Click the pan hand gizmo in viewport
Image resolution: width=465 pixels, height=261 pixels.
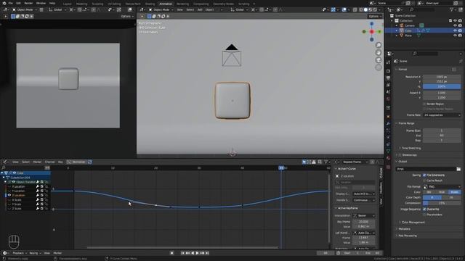pyautogui.click(x=379, y=52)
